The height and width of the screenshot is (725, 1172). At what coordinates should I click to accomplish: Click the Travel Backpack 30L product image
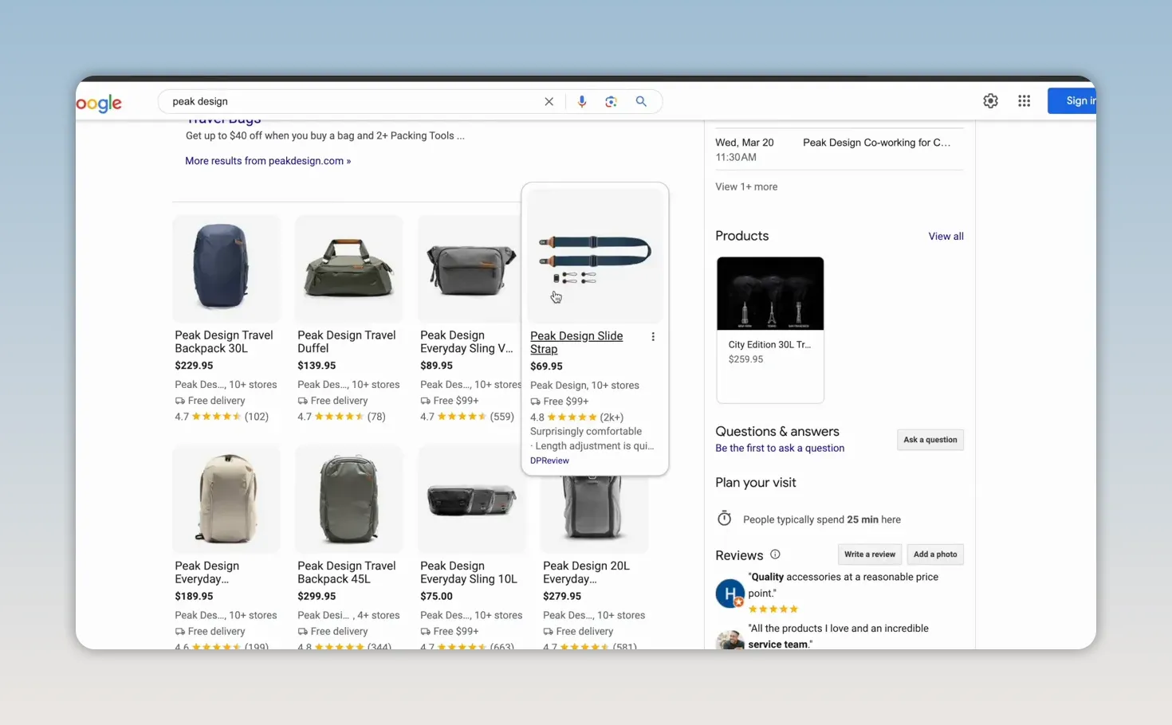[x=226, y=268]
